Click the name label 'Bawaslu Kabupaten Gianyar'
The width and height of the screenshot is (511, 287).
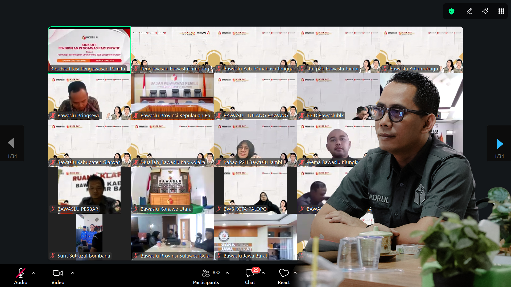point(89,162)
